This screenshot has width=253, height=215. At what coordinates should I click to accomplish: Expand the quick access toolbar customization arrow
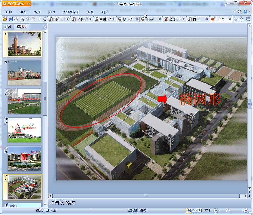(40, 19)
